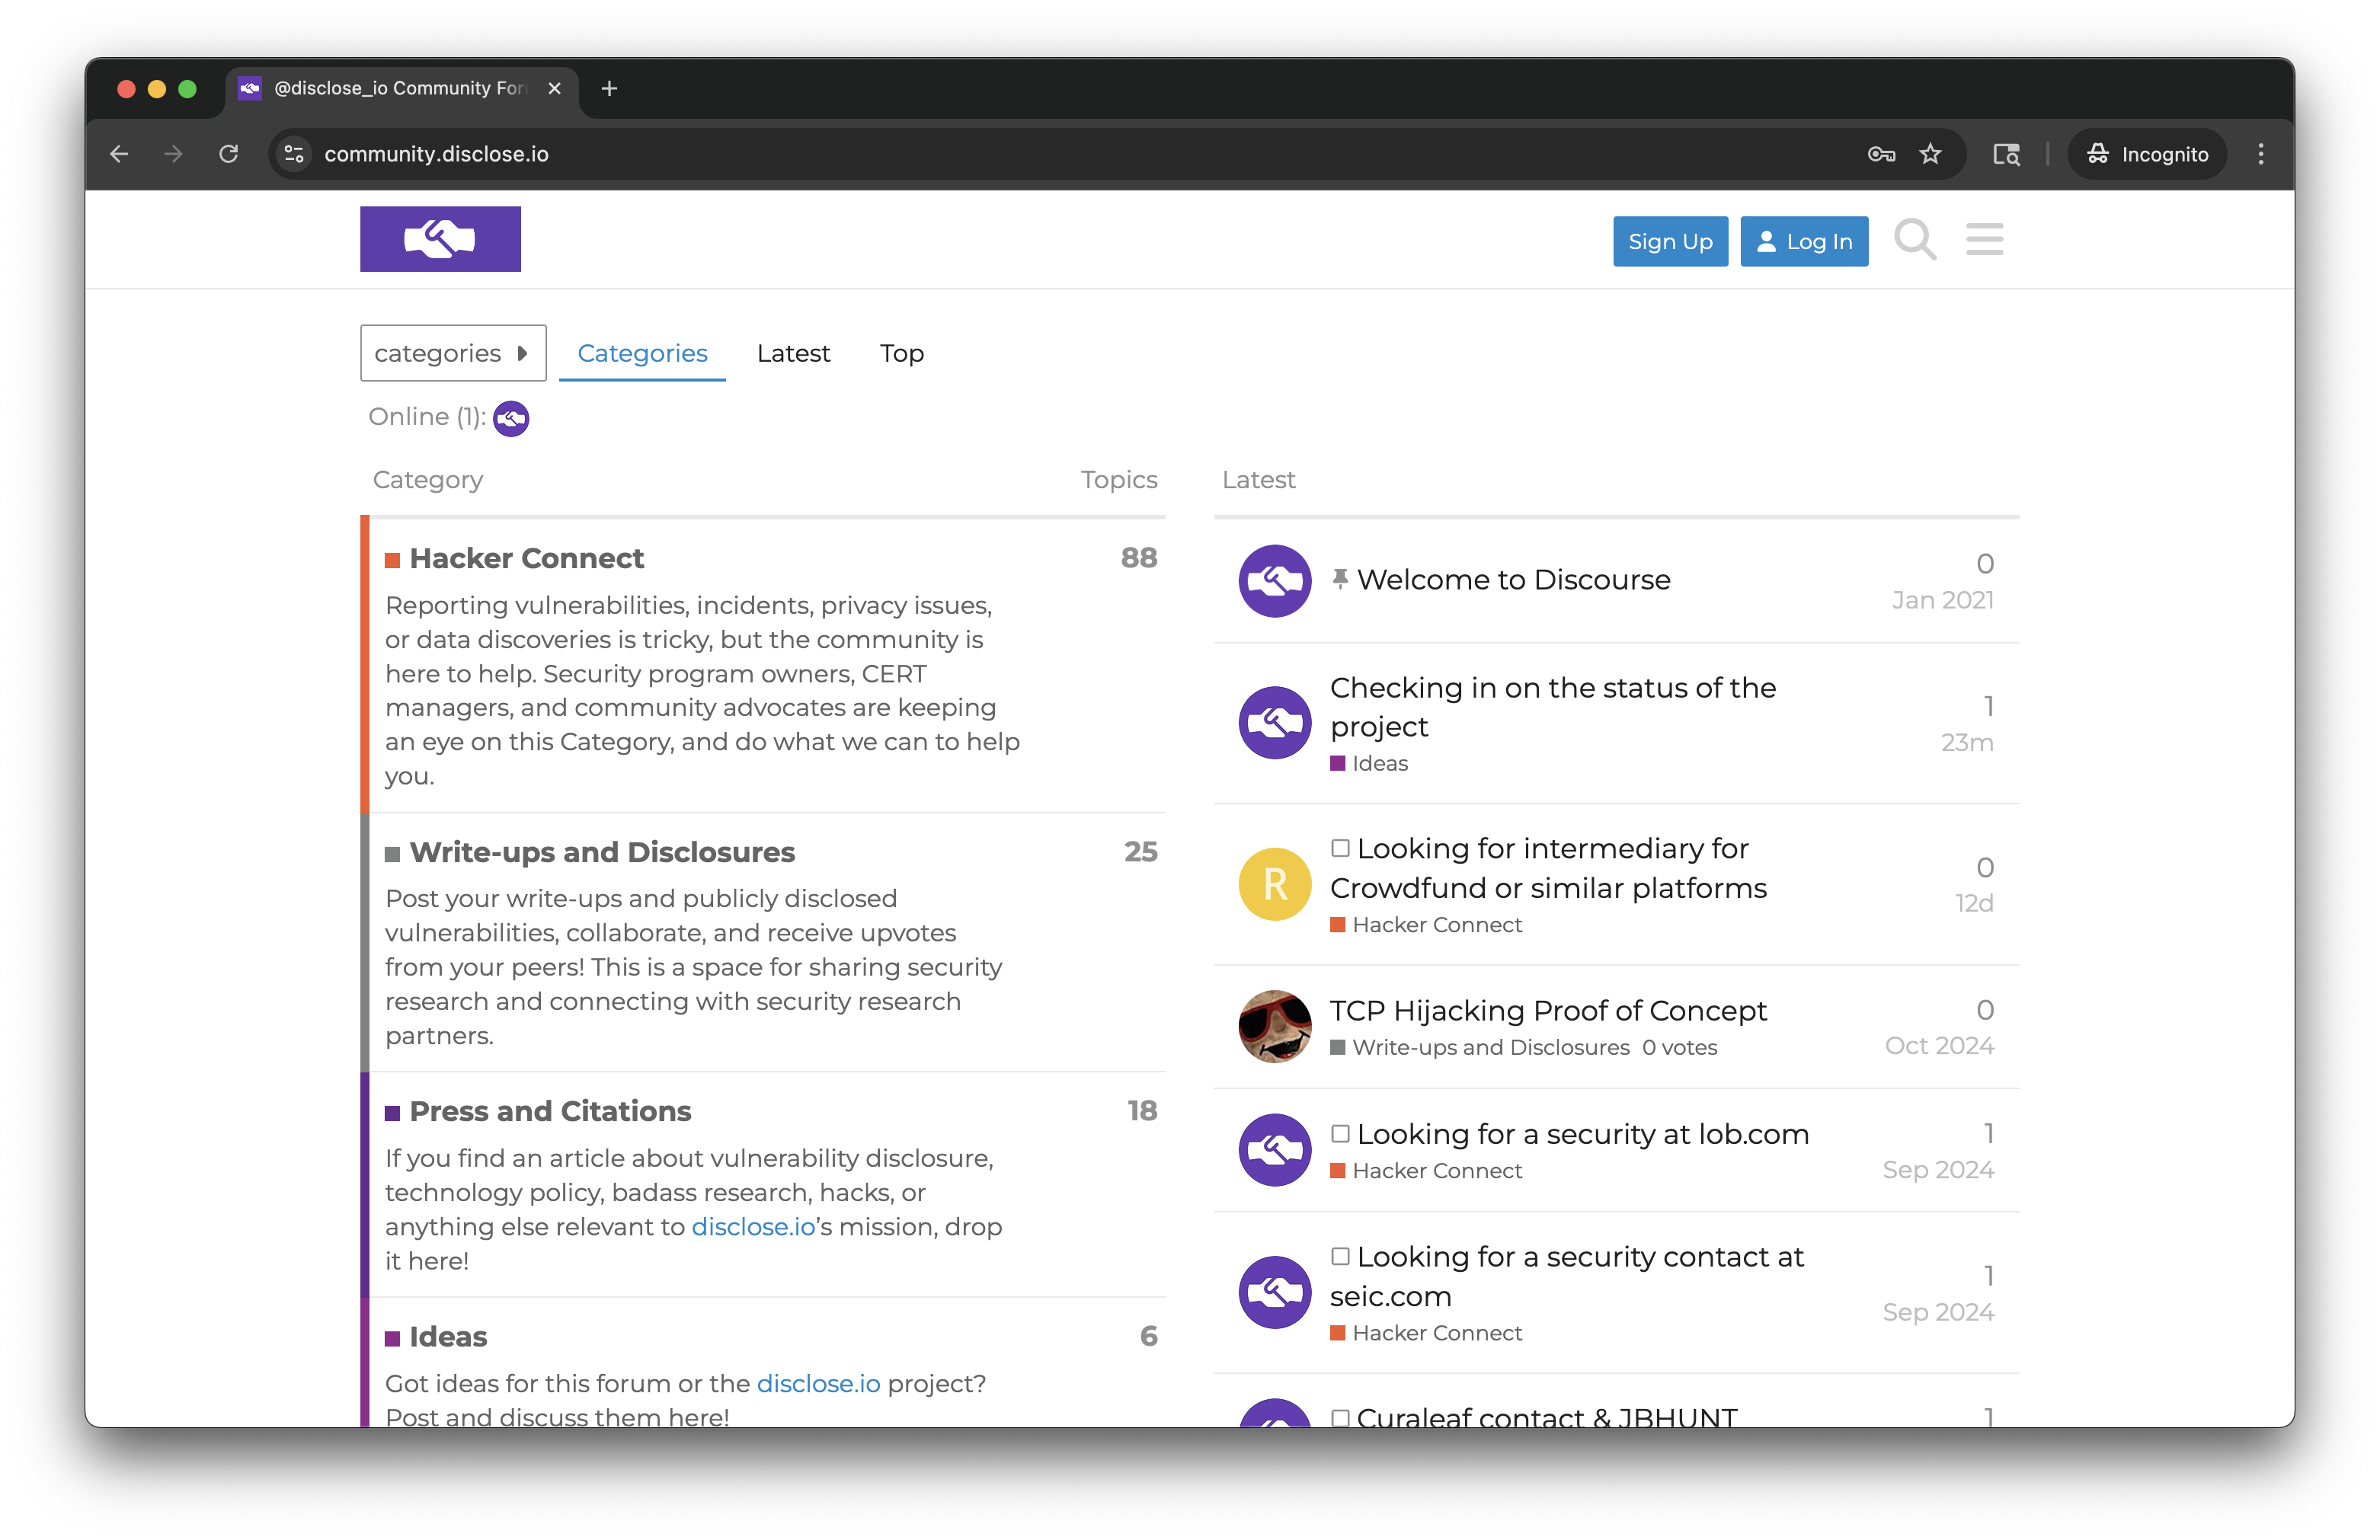This screenshot has width=2380, height=1540.
Task: Open the Hacker Connect category link
Action: coord(526,558)
